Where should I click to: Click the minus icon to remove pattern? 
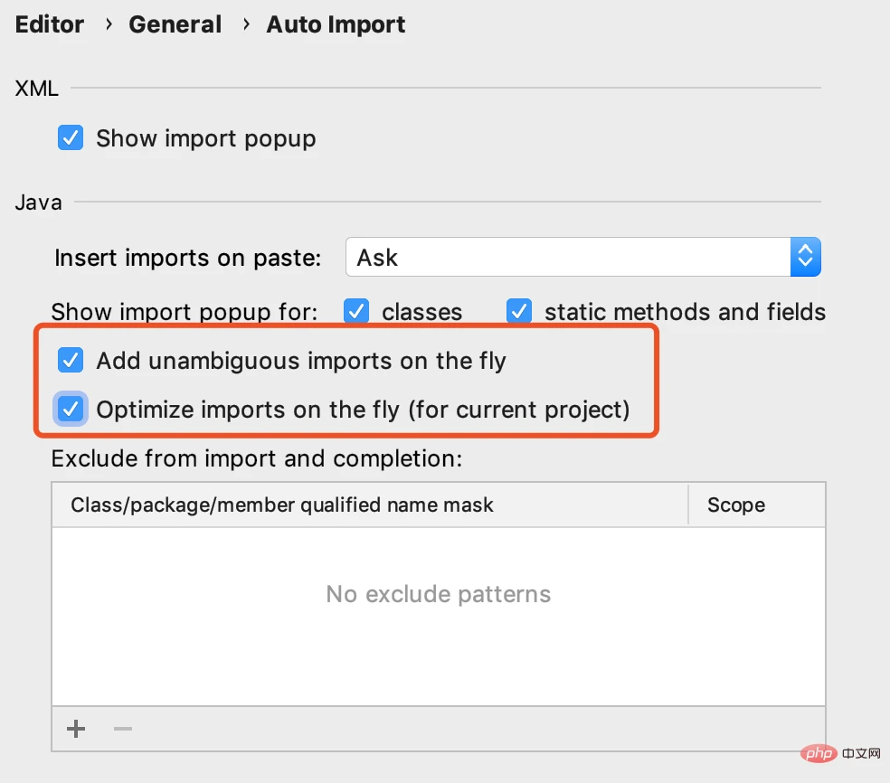click(123, 729)
